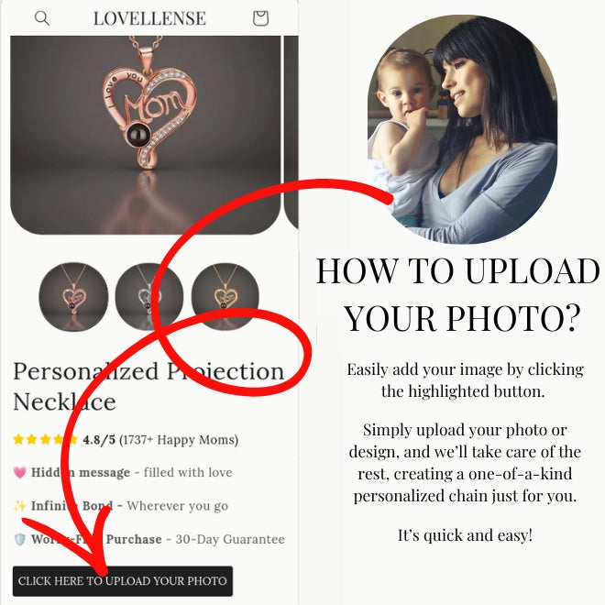Select the silver necklace thumbnail
This screenshot has width=605, height=605.
[x=148, y=297]
